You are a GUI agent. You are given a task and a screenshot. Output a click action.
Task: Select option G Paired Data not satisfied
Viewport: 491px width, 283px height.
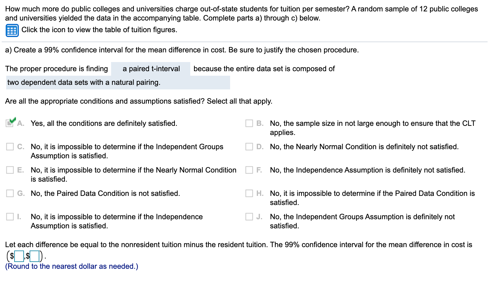(x=10, y=193)
